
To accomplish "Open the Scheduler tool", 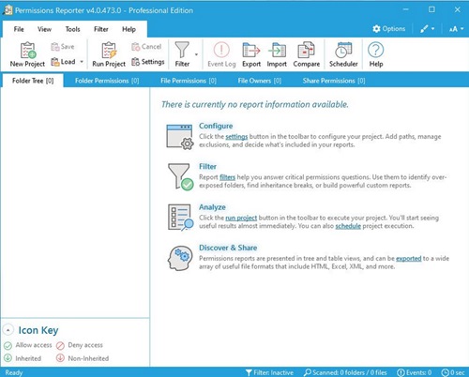I will pos(343,54).
